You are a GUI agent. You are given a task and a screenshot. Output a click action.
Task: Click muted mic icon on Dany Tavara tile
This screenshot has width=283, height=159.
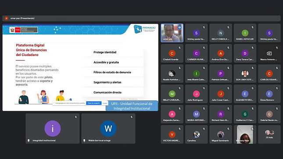click(253, 48)
